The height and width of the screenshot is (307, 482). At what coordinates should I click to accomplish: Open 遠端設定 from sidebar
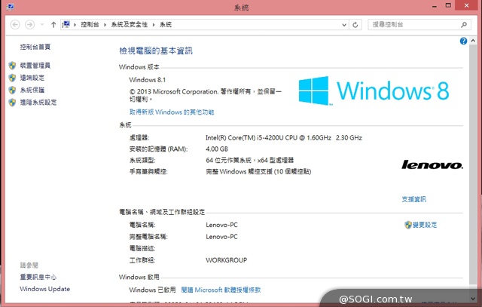tap(32, 78)
